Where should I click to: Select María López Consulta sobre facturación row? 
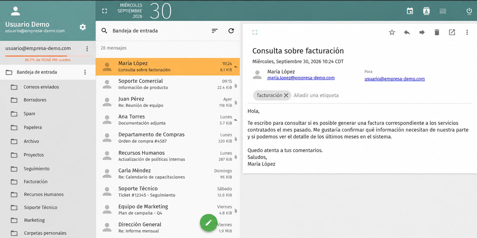(168, 67)
